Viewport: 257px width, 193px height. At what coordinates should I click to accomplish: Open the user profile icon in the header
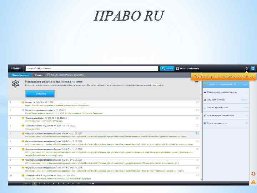tap(247, 68)
